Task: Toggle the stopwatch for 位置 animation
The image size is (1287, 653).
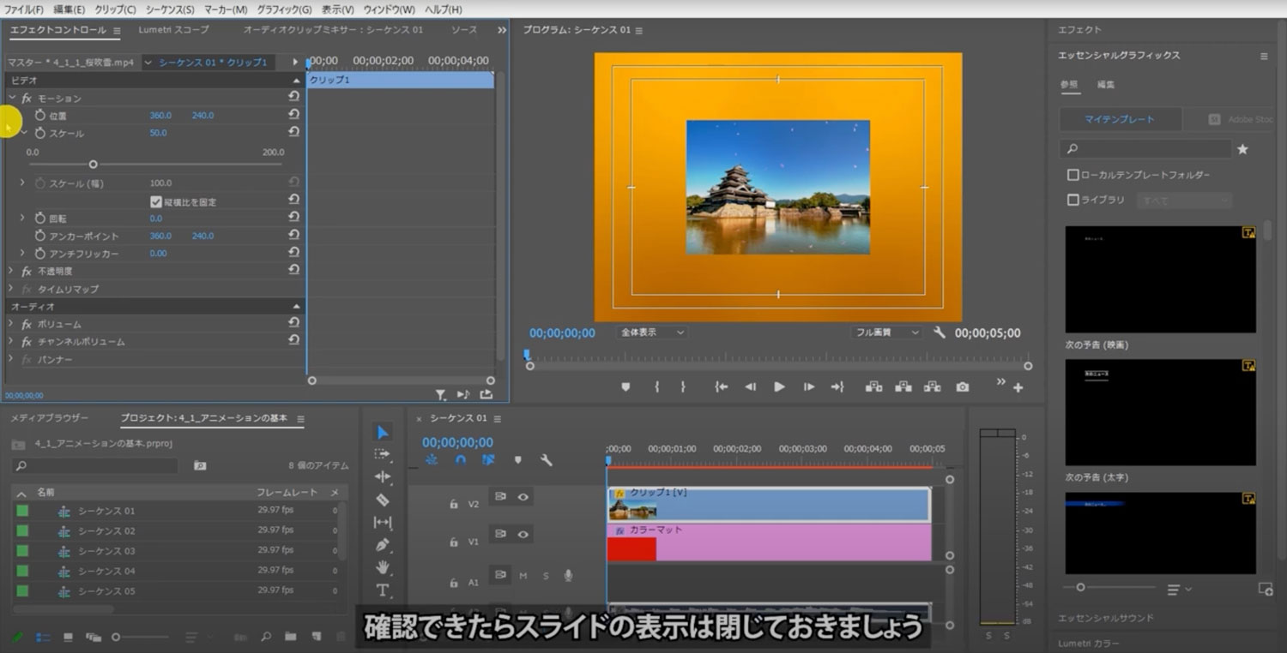Action: pyautogui.click(x=40, y=115)
